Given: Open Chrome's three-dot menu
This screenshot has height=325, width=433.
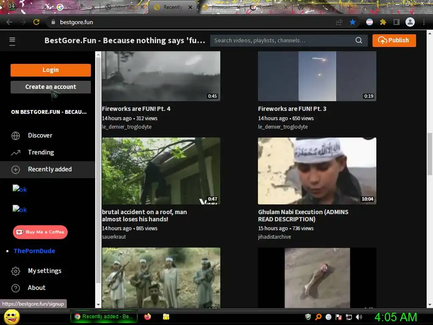Looking at the screenshot, I should tap(424, 22).
